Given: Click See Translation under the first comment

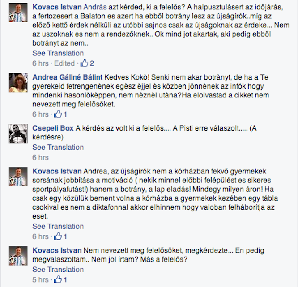Looking at the screenshot, I should click(x=58, y=53).
